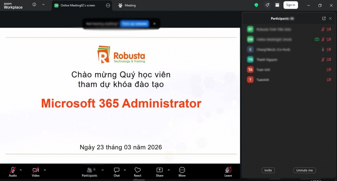
Task: Open the AI Companion sparkle icon
Action: click(267, 5)
